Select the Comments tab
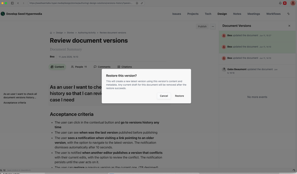The width and height of the screenshot is (297, 174). [x=102, y=67]
